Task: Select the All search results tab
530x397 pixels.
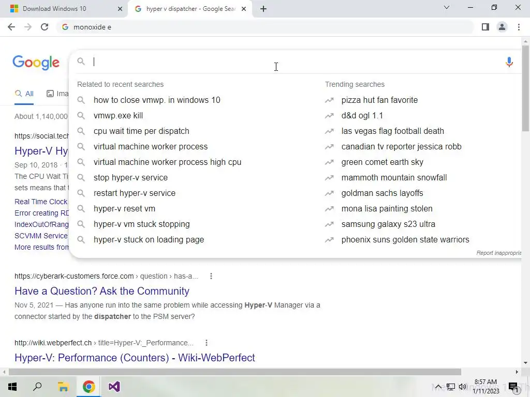Action: click(24, 94)
